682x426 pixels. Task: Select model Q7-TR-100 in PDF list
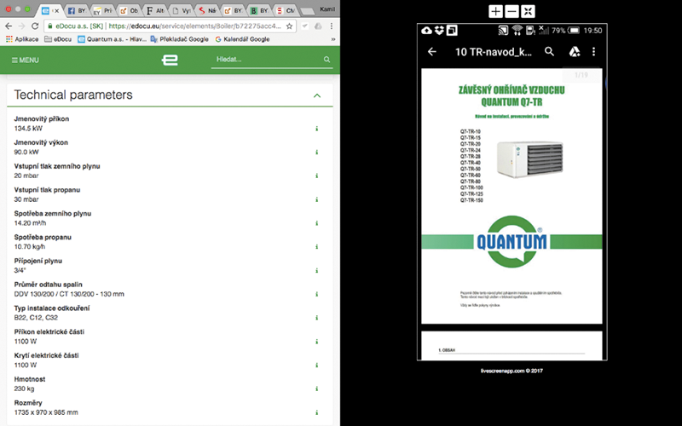point(471,187)
